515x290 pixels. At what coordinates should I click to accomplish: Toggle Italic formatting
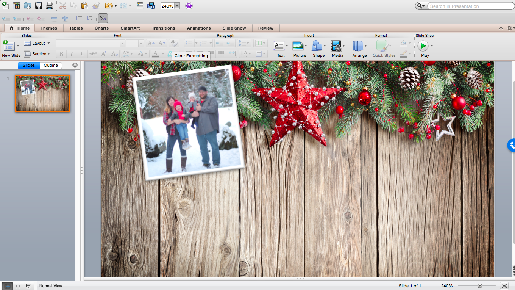(72, 54)
